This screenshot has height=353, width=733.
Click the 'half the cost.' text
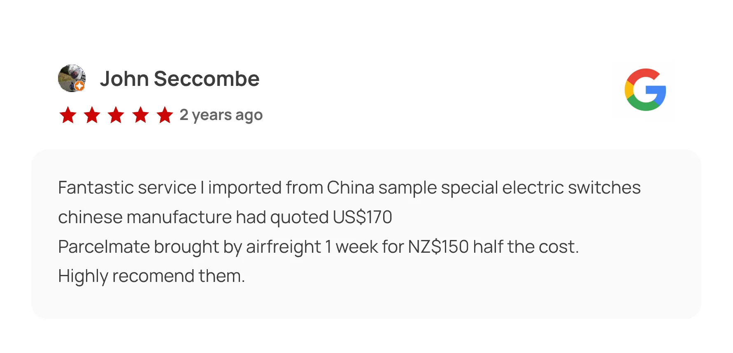[526, 247]
